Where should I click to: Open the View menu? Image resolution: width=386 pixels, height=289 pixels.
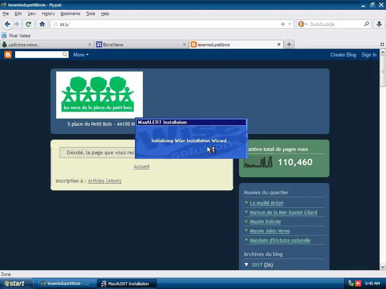32,14
